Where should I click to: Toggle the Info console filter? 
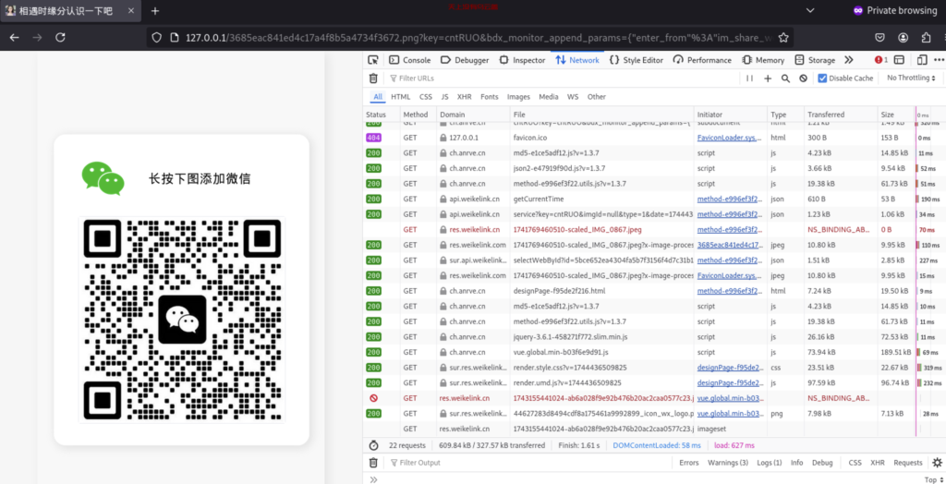click(797, 462)
